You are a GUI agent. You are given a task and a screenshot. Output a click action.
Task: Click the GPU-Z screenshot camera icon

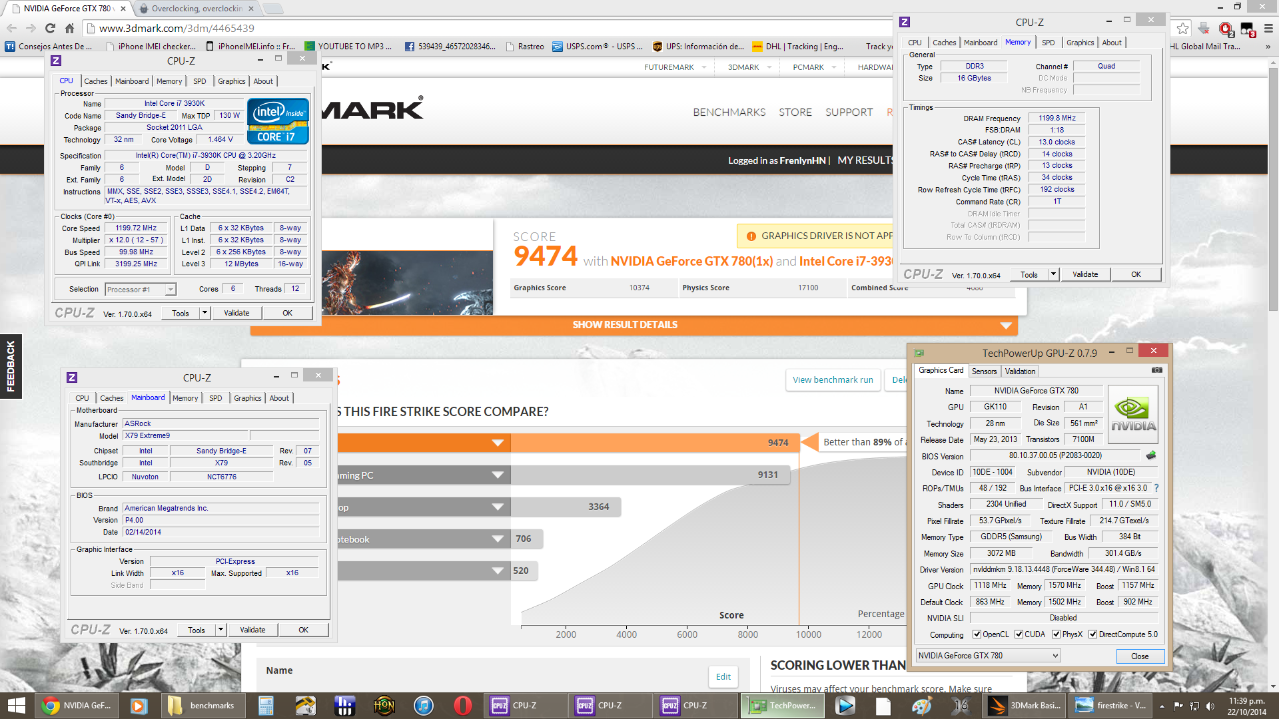pyautogui.click(x=1157, y=370)
